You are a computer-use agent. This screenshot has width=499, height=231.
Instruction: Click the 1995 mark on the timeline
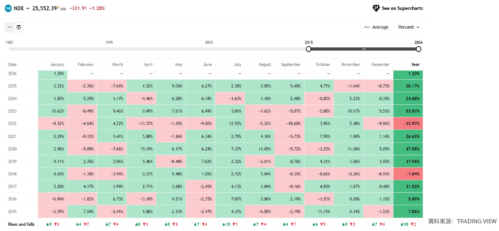109,42
